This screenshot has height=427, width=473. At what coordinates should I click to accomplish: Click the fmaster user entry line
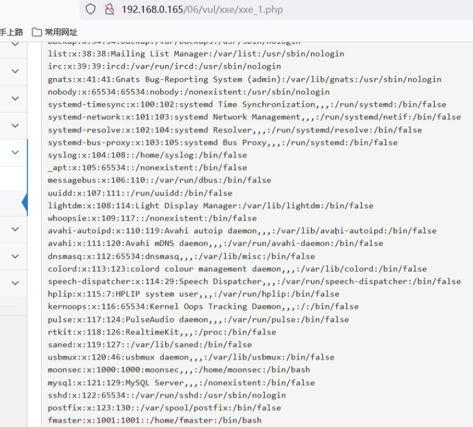point(154,420)
